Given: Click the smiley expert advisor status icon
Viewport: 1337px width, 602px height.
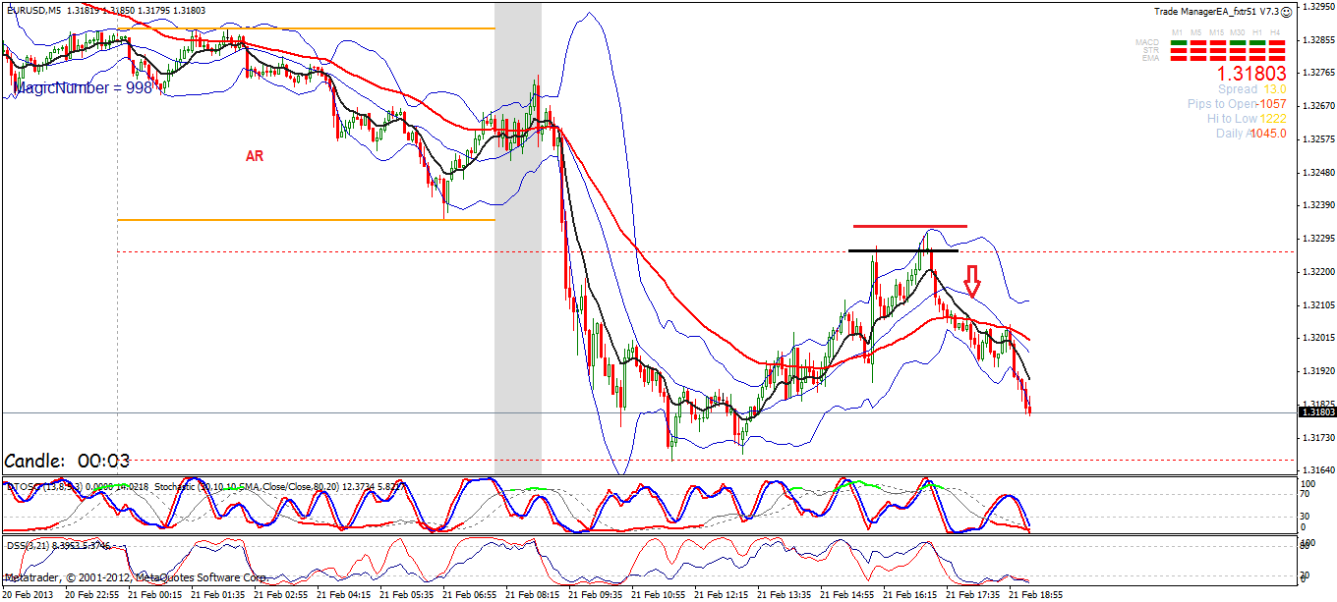Looking at the screenshot, I should 1286,12.
